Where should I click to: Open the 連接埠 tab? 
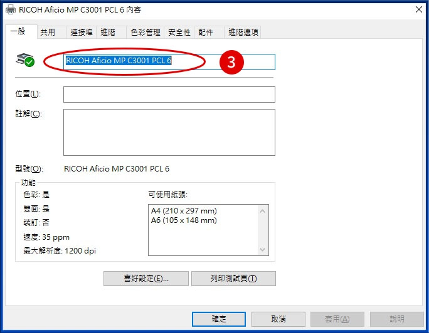point(82,32)
